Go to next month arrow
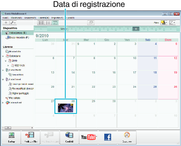The height and width of the screenshot is (146, 181). tap(171, 29)
